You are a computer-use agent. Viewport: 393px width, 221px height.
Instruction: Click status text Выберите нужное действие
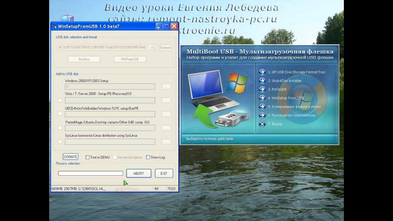pyautogui.click(x=210, y=139)
